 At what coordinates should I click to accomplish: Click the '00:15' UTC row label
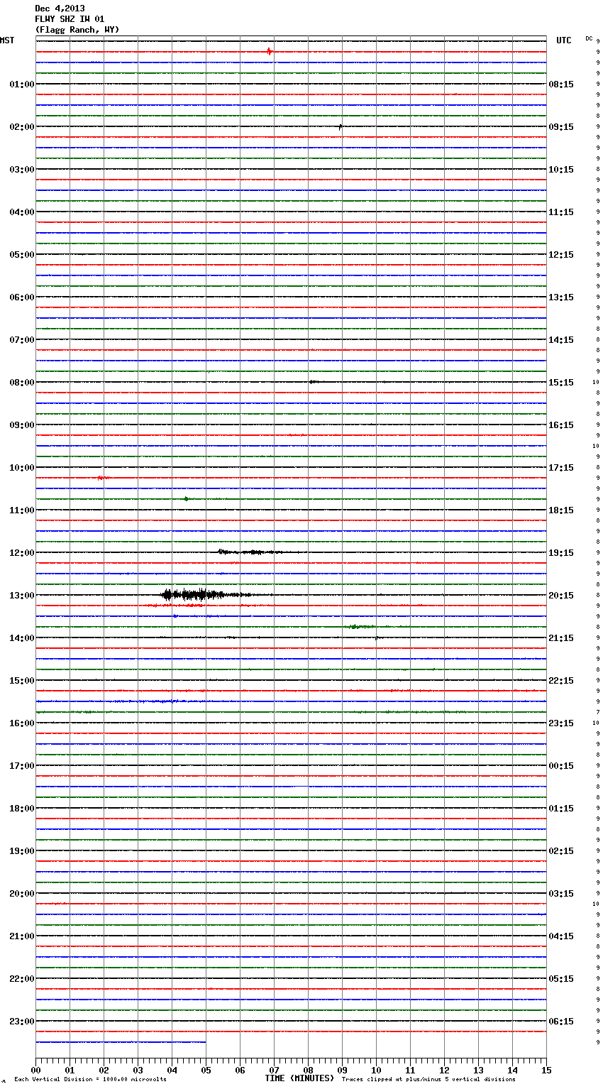pyautogui.click(x=561, y=766)
